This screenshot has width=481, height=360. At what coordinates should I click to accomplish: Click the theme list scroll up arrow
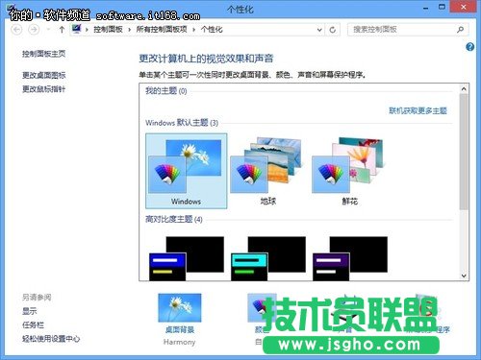point(464,89)
